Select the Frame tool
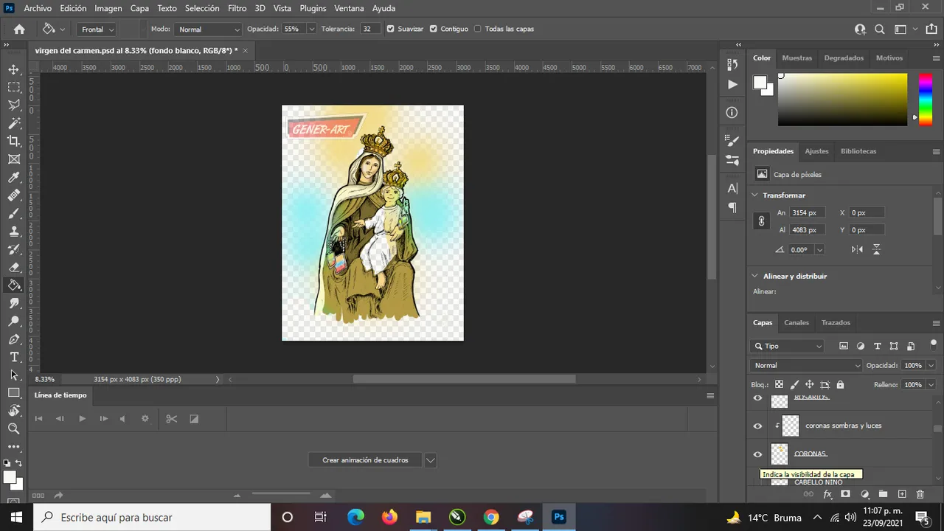 14,159
